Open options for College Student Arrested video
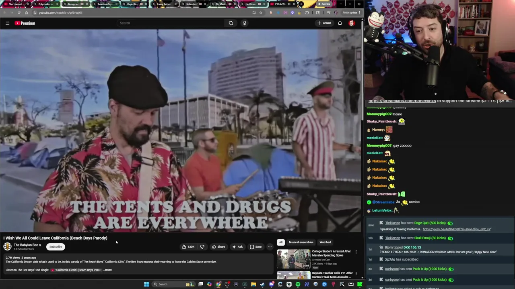 (356, 252)
